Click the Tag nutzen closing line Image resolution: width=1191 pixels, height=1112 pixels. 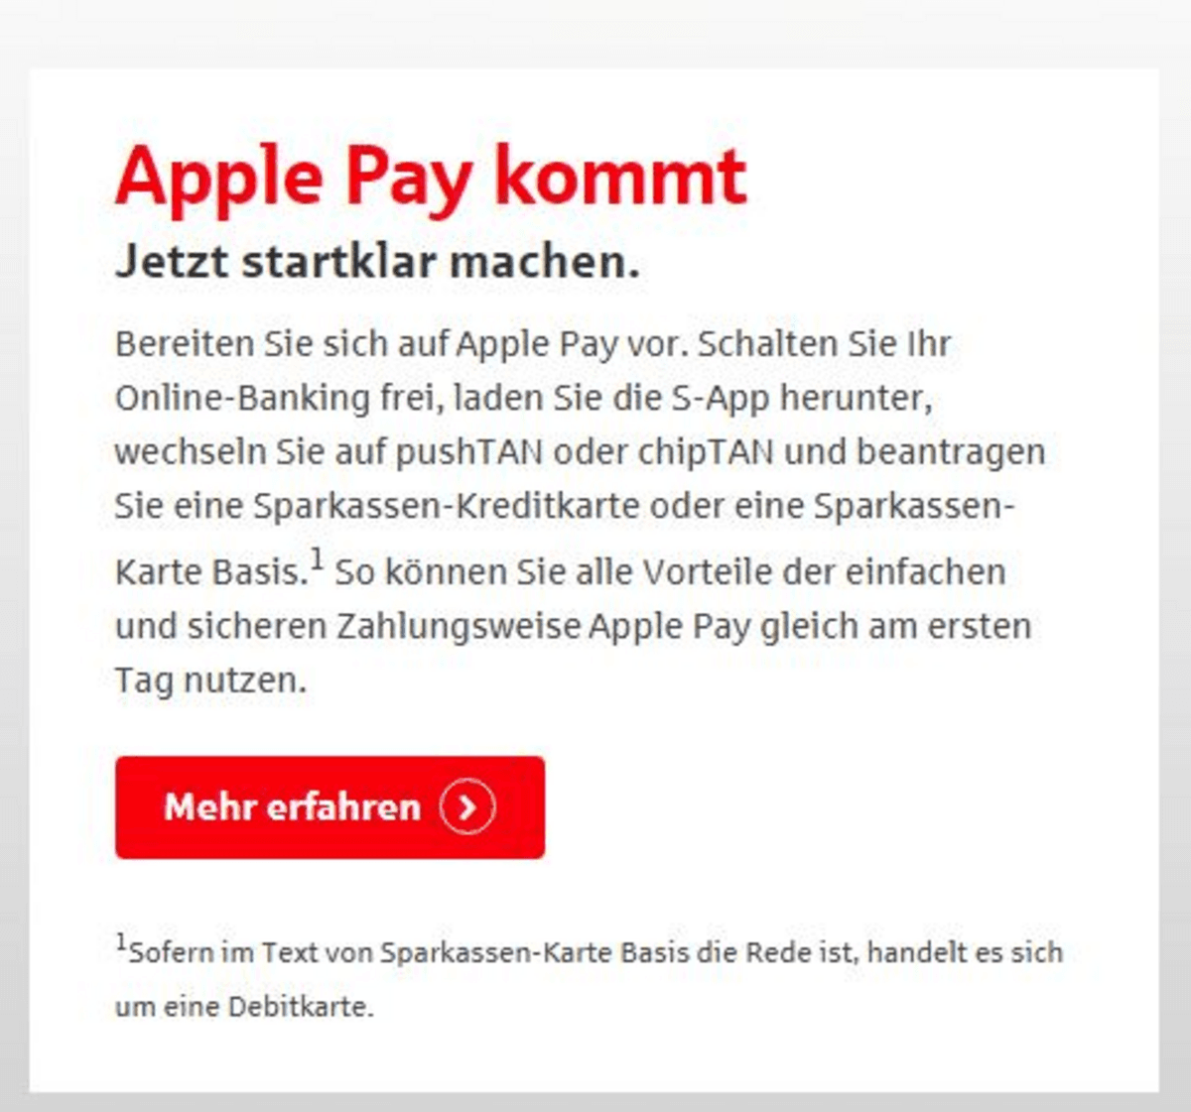coord(211,681)
